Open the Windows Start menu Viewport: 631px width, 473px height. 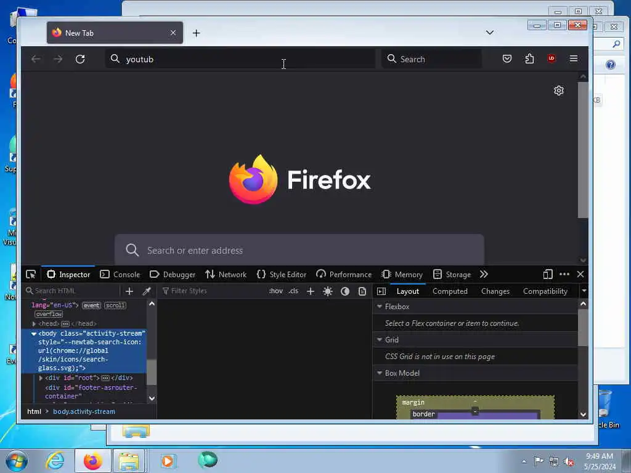click(x=17, y=461)
